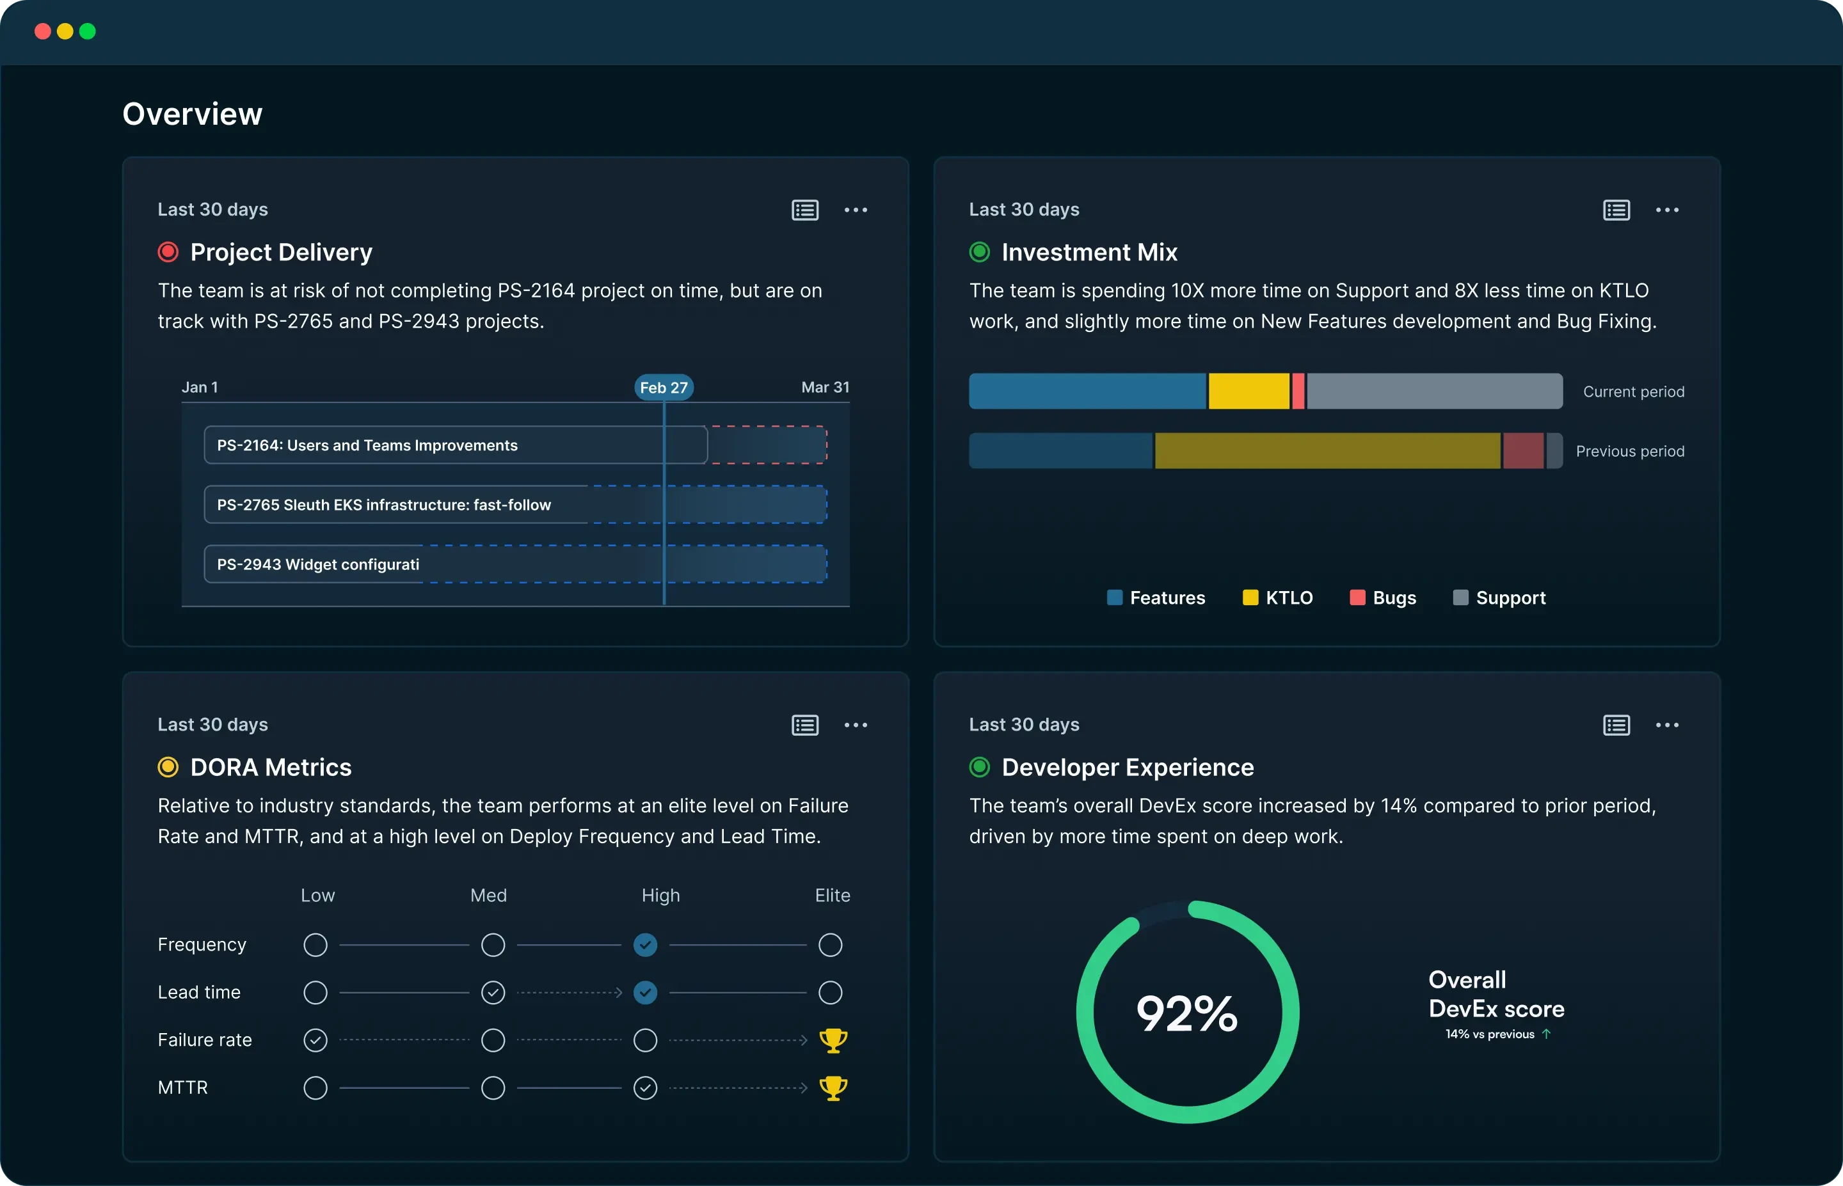Viewport: 1843px width, 1186px height.
Task: Select Frequency High checked circle
Action: tap(644, 944)
